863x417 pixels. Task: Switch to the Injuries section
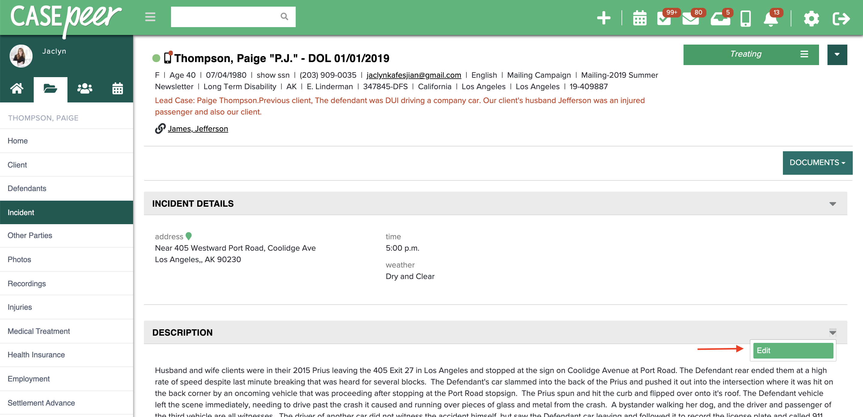[x=20, y=307]
